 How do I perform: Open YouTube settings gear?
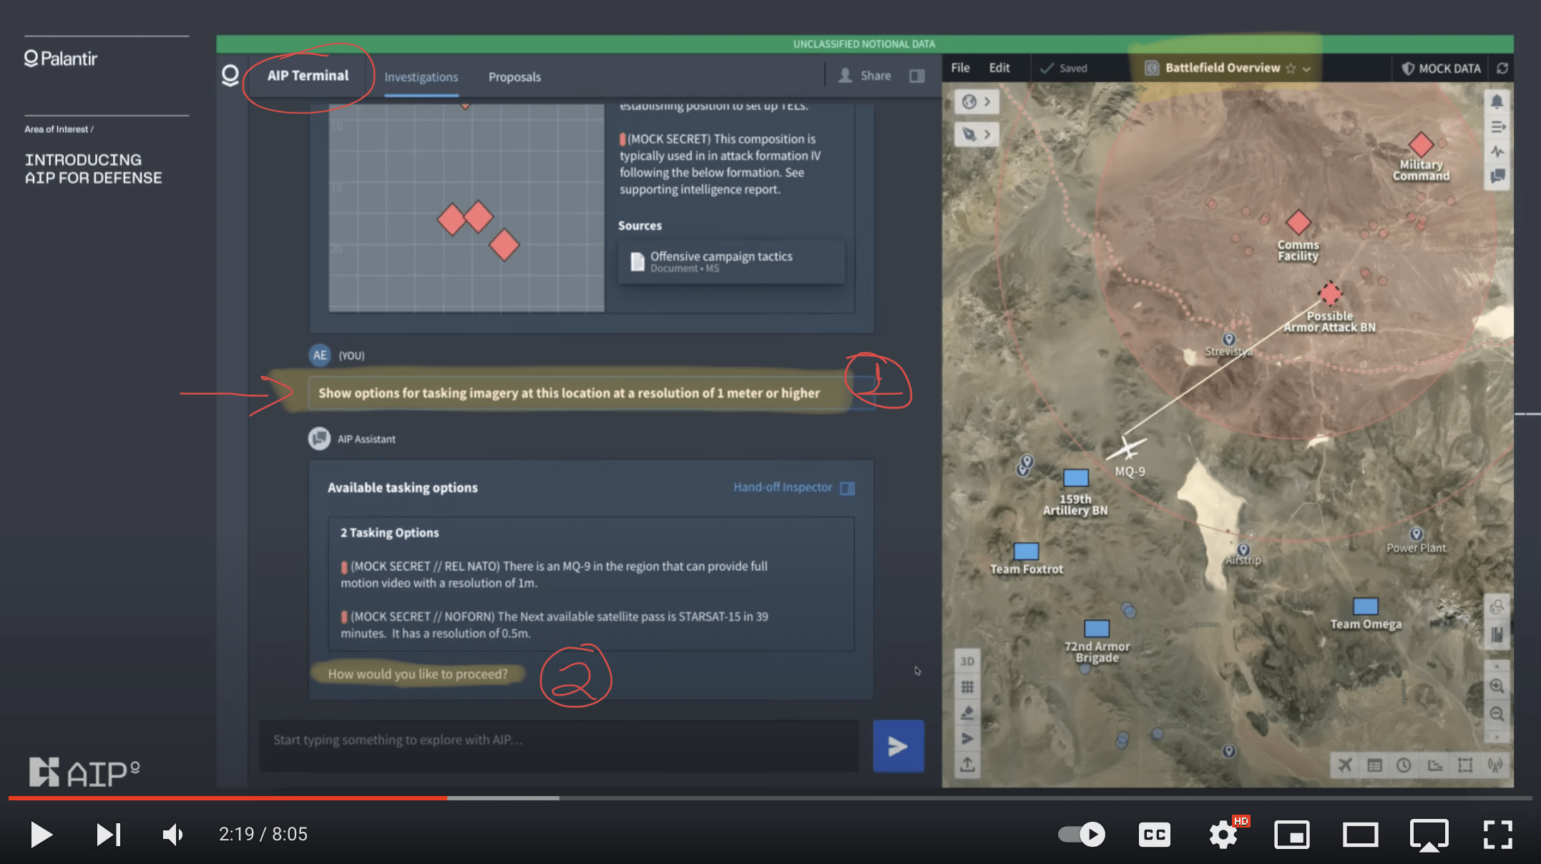pos(1223,834)
